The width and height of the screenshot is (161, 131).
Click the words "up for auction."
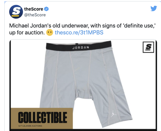tap(27, 33)
